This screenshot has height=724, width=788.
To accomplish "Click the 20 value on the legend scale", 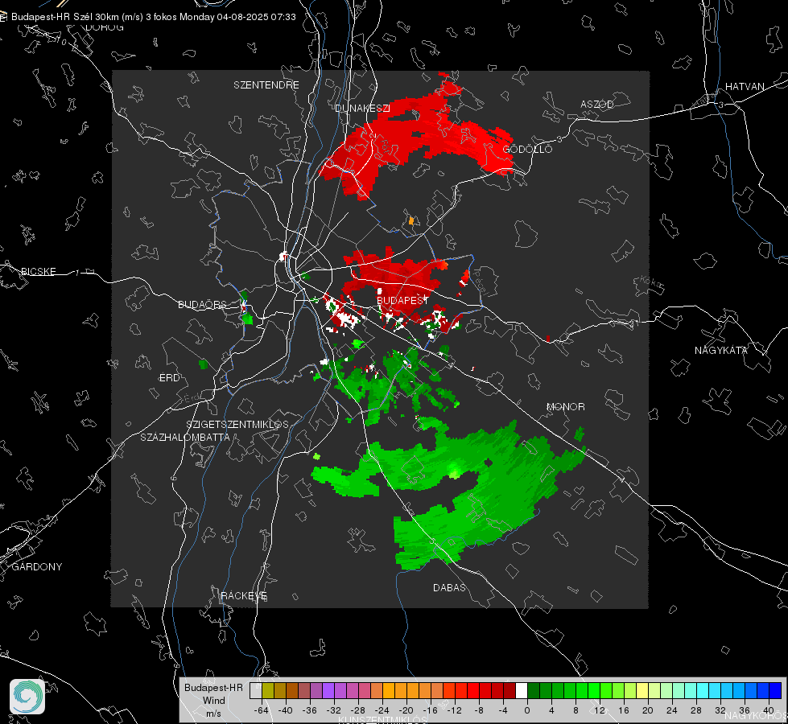I will tap(648, 710).
